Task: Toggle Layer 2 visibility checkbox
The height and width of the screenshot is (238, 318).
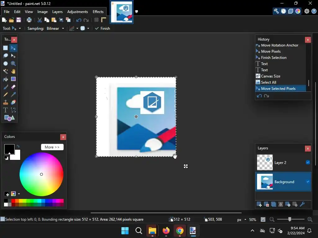Action: click(308, 162)
